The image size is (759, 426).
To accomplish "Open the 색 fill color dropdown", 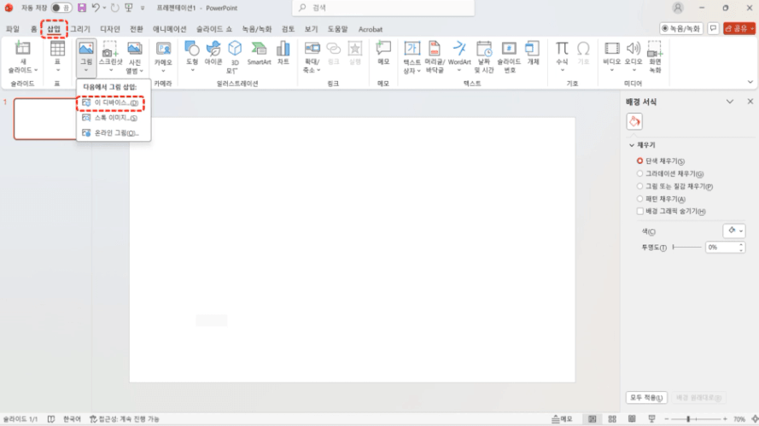I will tap(734, 231).
